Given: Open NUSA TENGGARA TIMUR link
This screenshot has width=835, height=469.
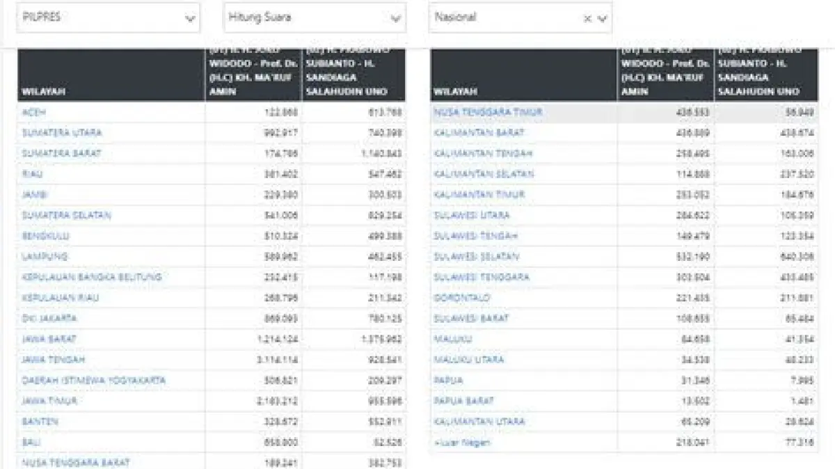Looking at the screenshot, I should pyautogui.click(x=488, y=112).
